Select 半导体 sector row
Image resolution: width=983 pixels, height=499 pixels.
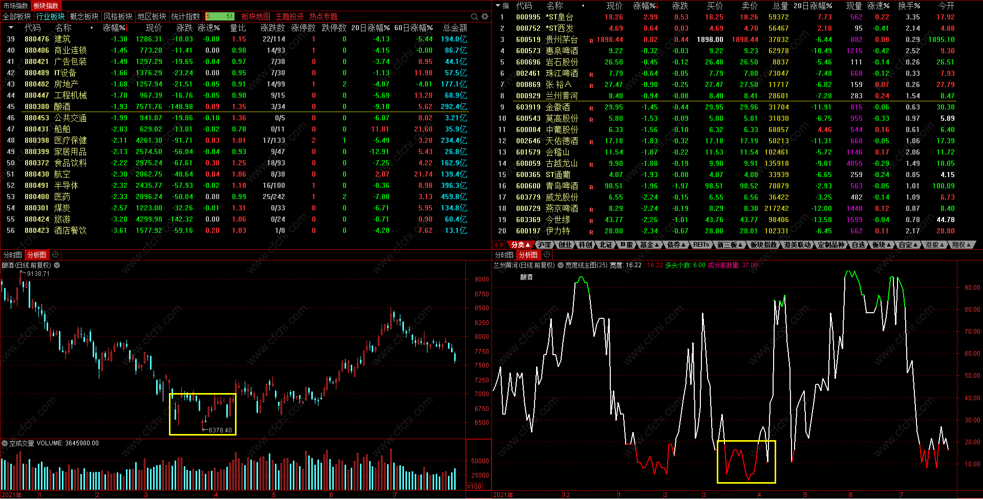pyautogui.click(x=246, y=185)
